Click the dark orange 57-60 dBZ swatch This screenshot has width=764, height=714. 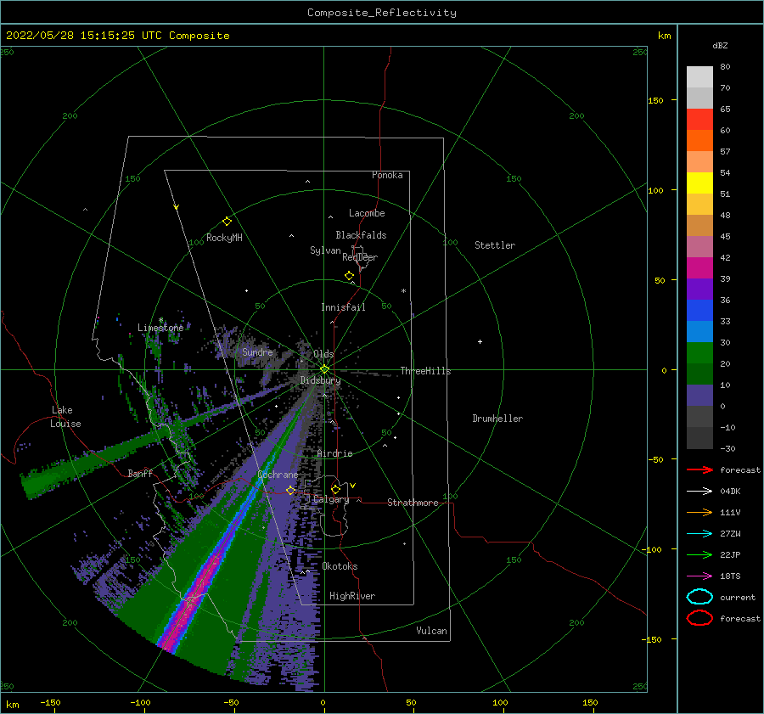(699, 140)
